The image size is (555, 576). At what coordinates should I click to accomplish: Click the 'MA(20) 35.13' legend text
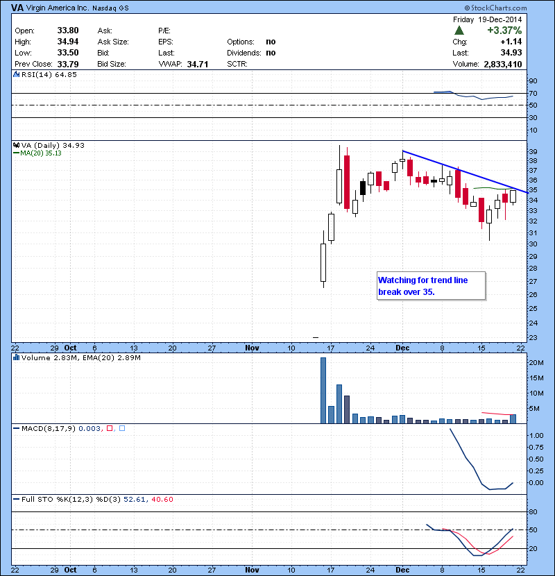41,153
